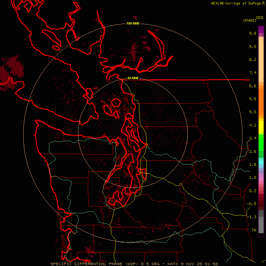Click the 1.8 scale value
266x266 pixels.
tap(253, 165)
